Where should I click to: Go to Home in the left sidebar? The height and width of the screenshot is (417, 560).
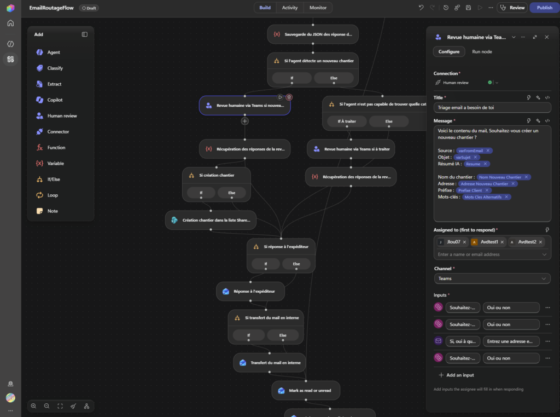[x=10, y=23]
